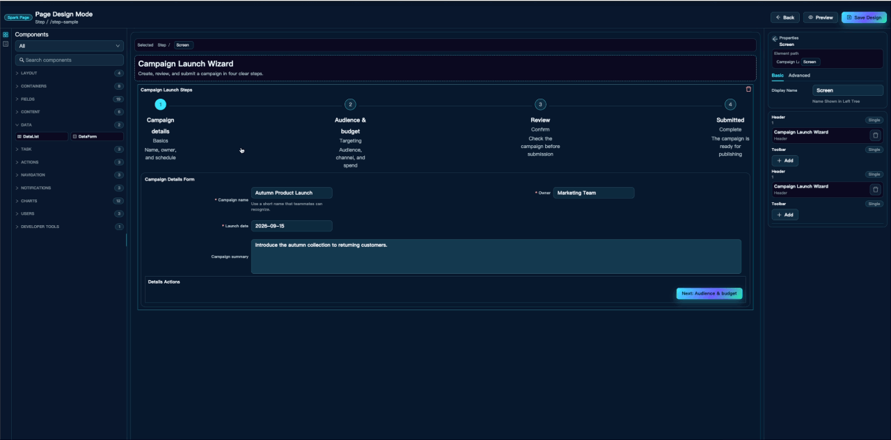
Task: Click the Search components field
Action: 70,60
